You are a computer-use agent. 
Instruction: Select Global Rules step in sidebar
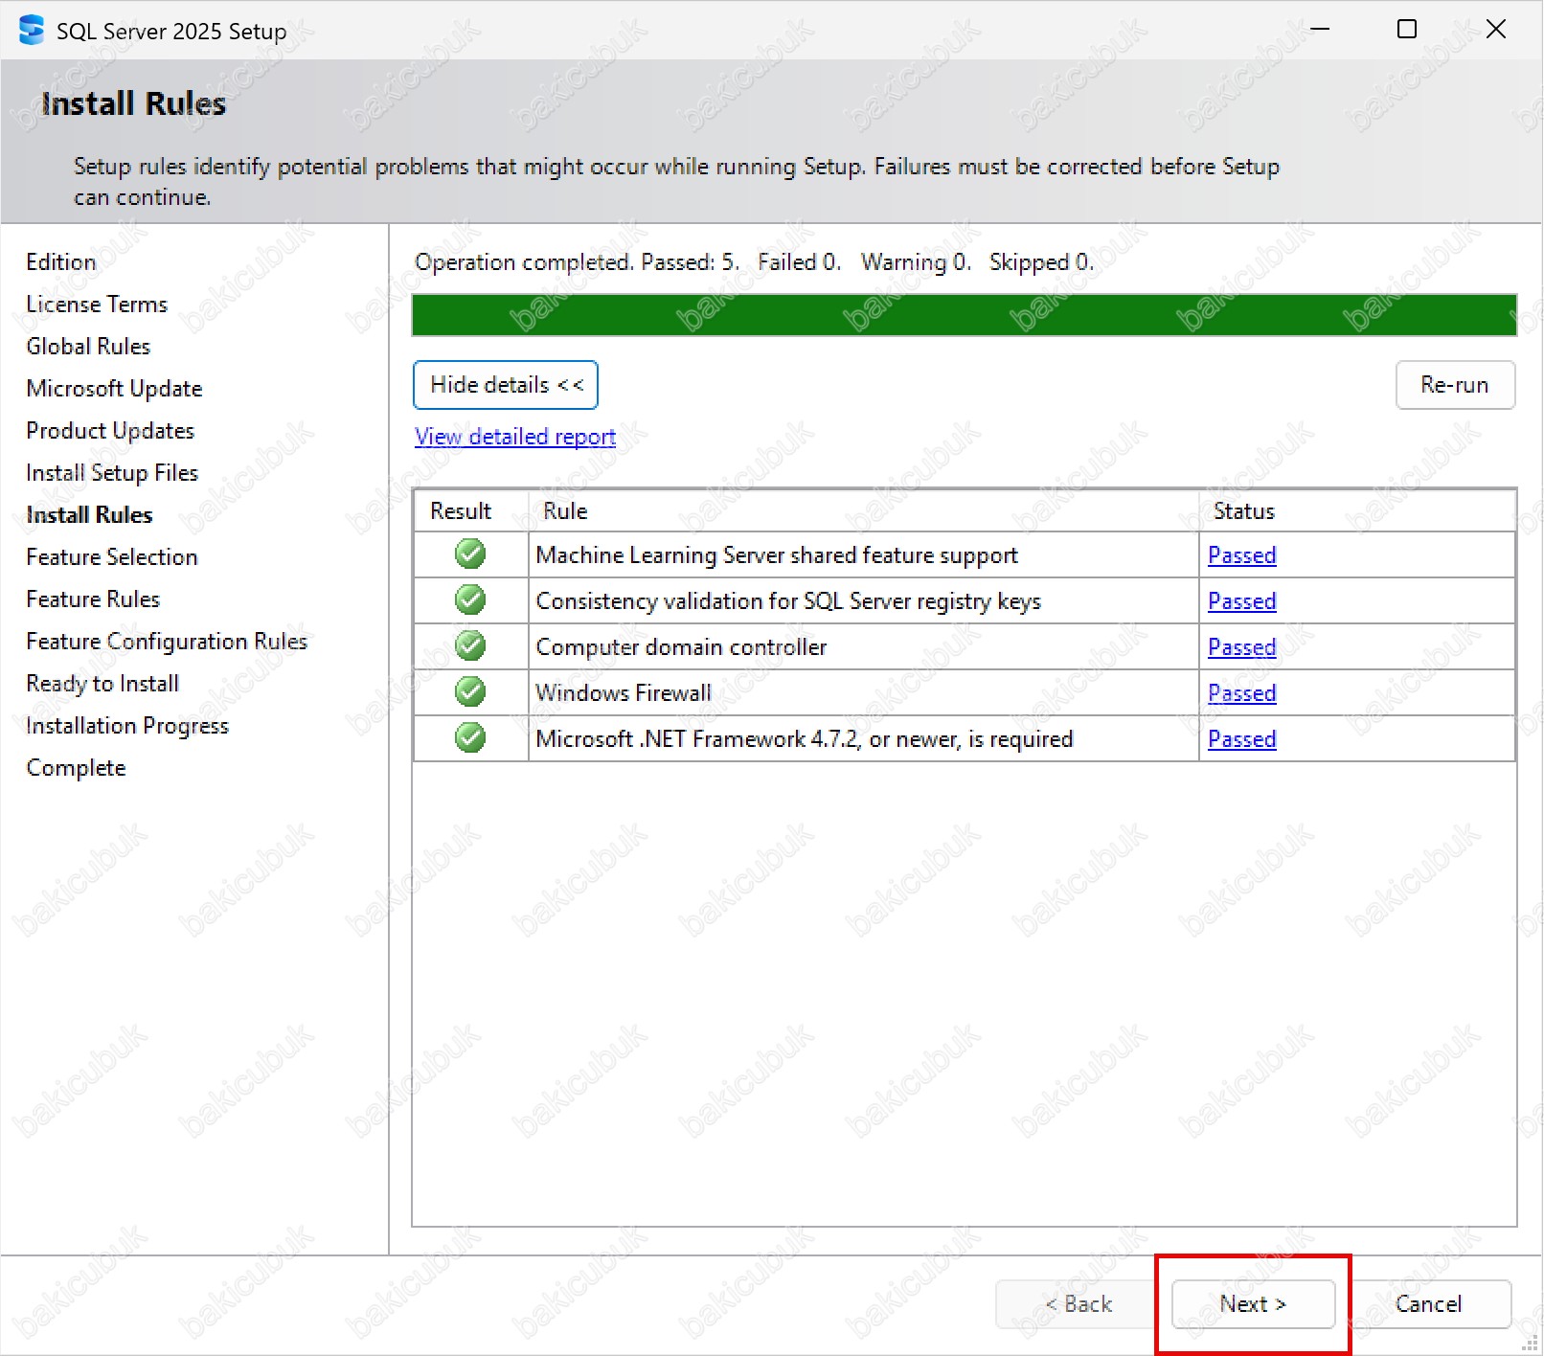(x=88, y=347)
